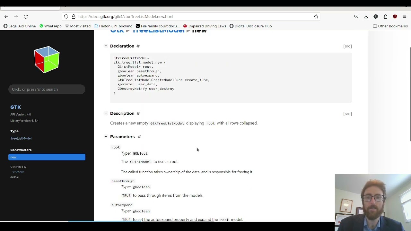Open the Description [src] link
411x231 pixels.
(x=347, y=114)
